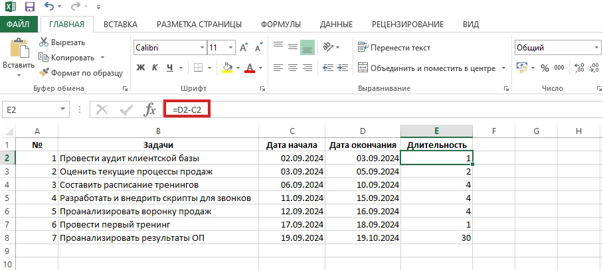This screenshot has width=603, height=270.
Task: Click Формат по образцу format painter
Action: coord(81,72)
